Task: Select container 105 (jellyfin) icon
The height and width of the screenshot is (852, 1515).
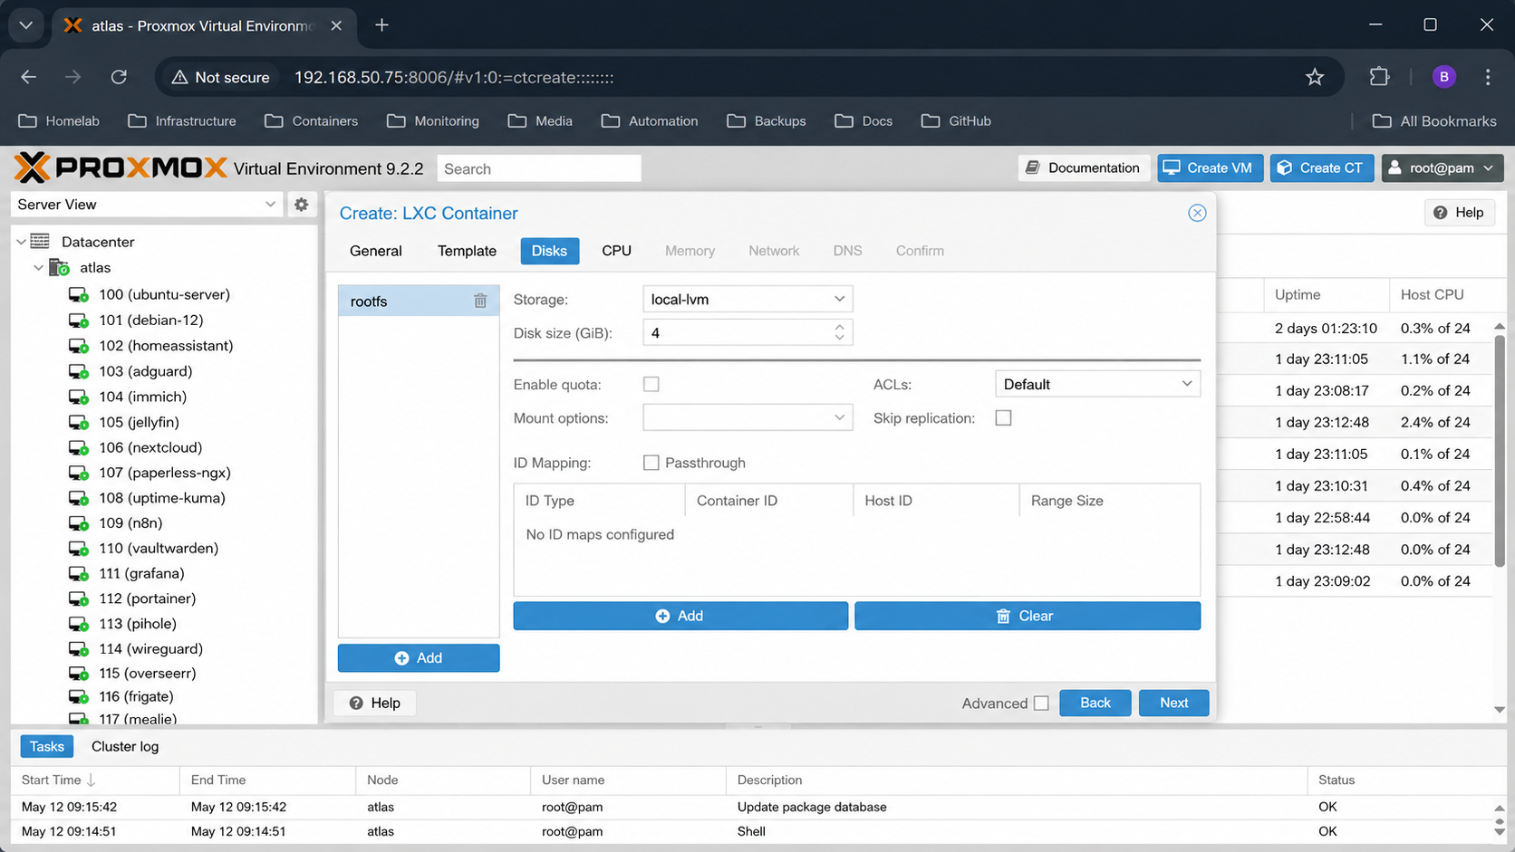Action: pos(79,423)
